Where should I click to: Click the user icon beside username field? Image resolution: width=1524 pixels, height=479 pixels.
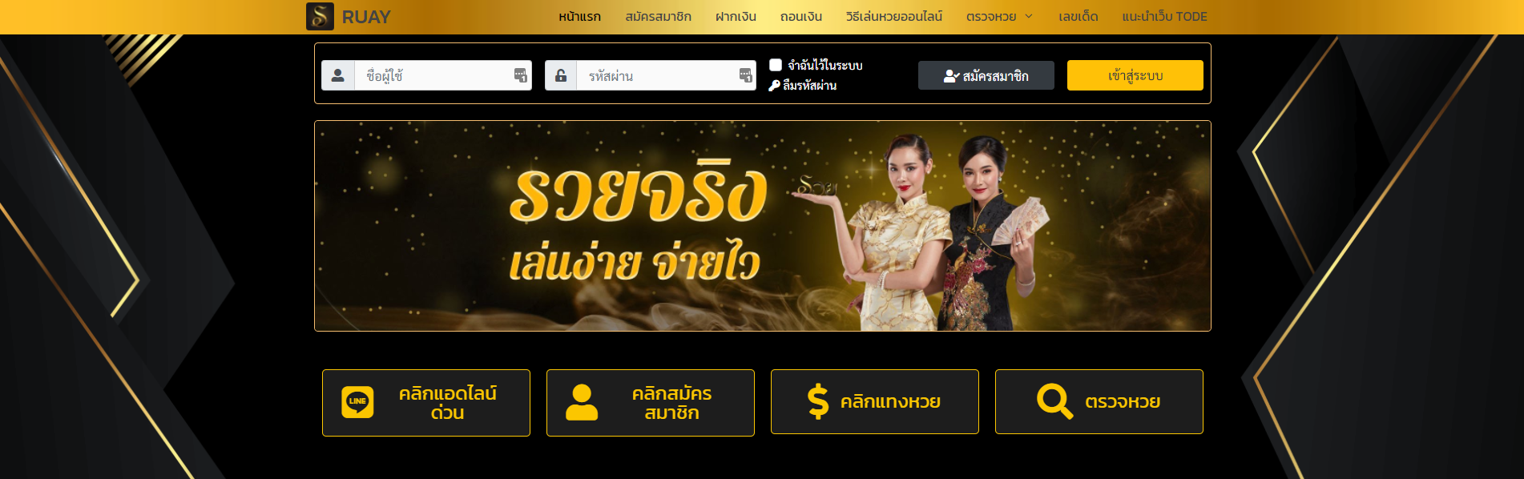tap(338, 75)
